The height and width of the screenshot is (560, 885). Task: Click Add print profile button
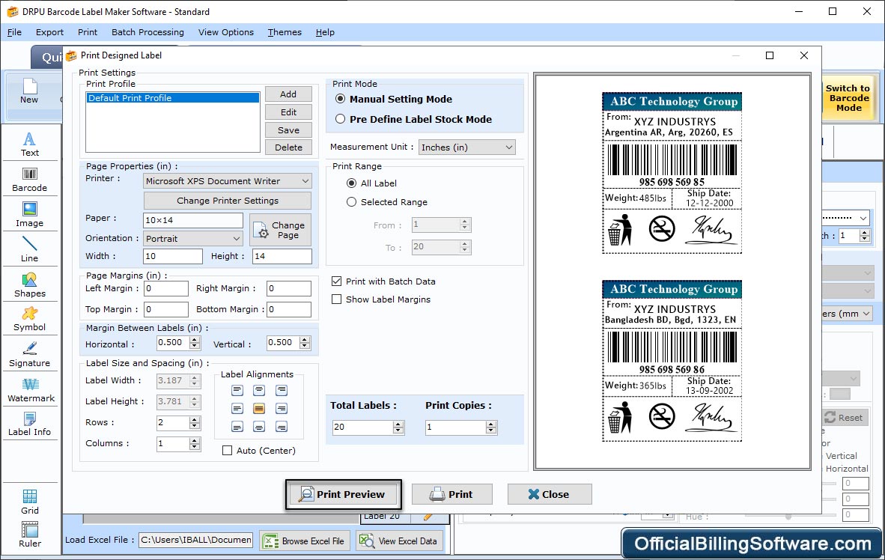click(x=288, y=94)
